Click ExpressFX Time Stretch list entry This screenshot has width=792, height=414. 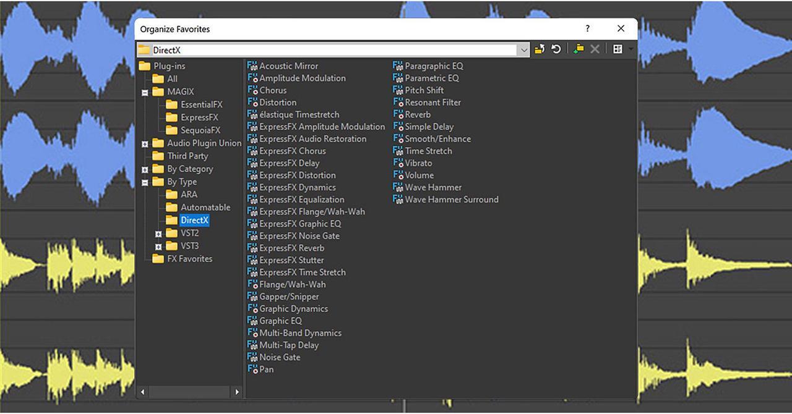296,272
